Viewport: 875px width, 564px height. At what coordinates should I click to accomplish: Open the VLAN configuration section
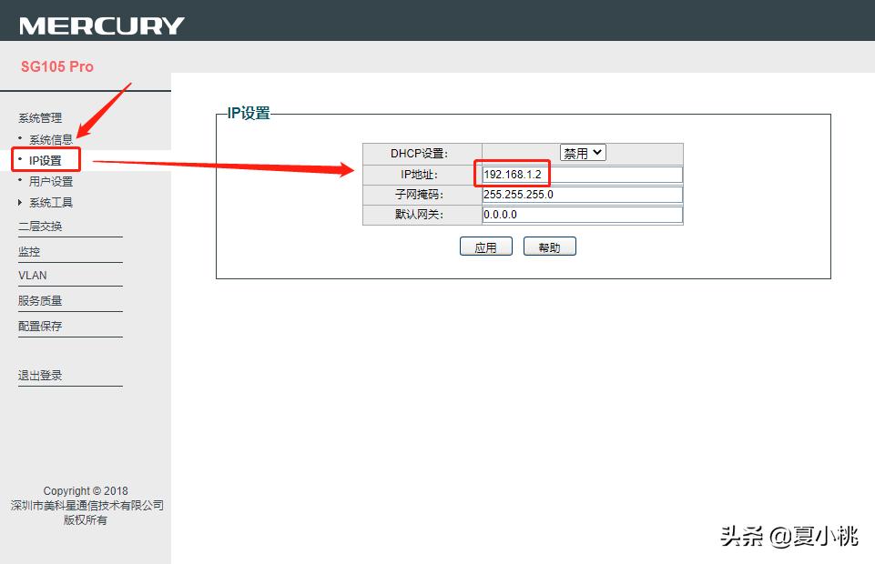pyautogui.click(x=32, y=275)
